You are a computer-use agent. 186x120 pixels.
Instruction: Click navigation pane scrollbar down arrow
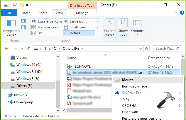[x=58, y=110]
